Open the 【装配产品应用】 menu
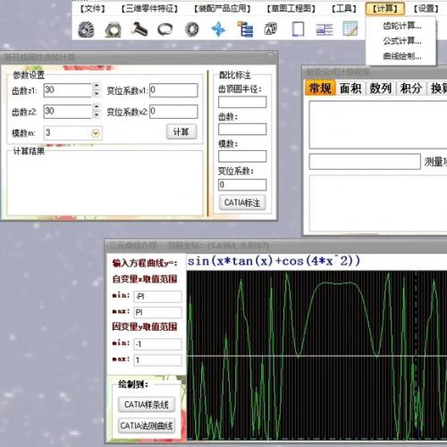This screenshot has width=447, height=447. point(223,9)
